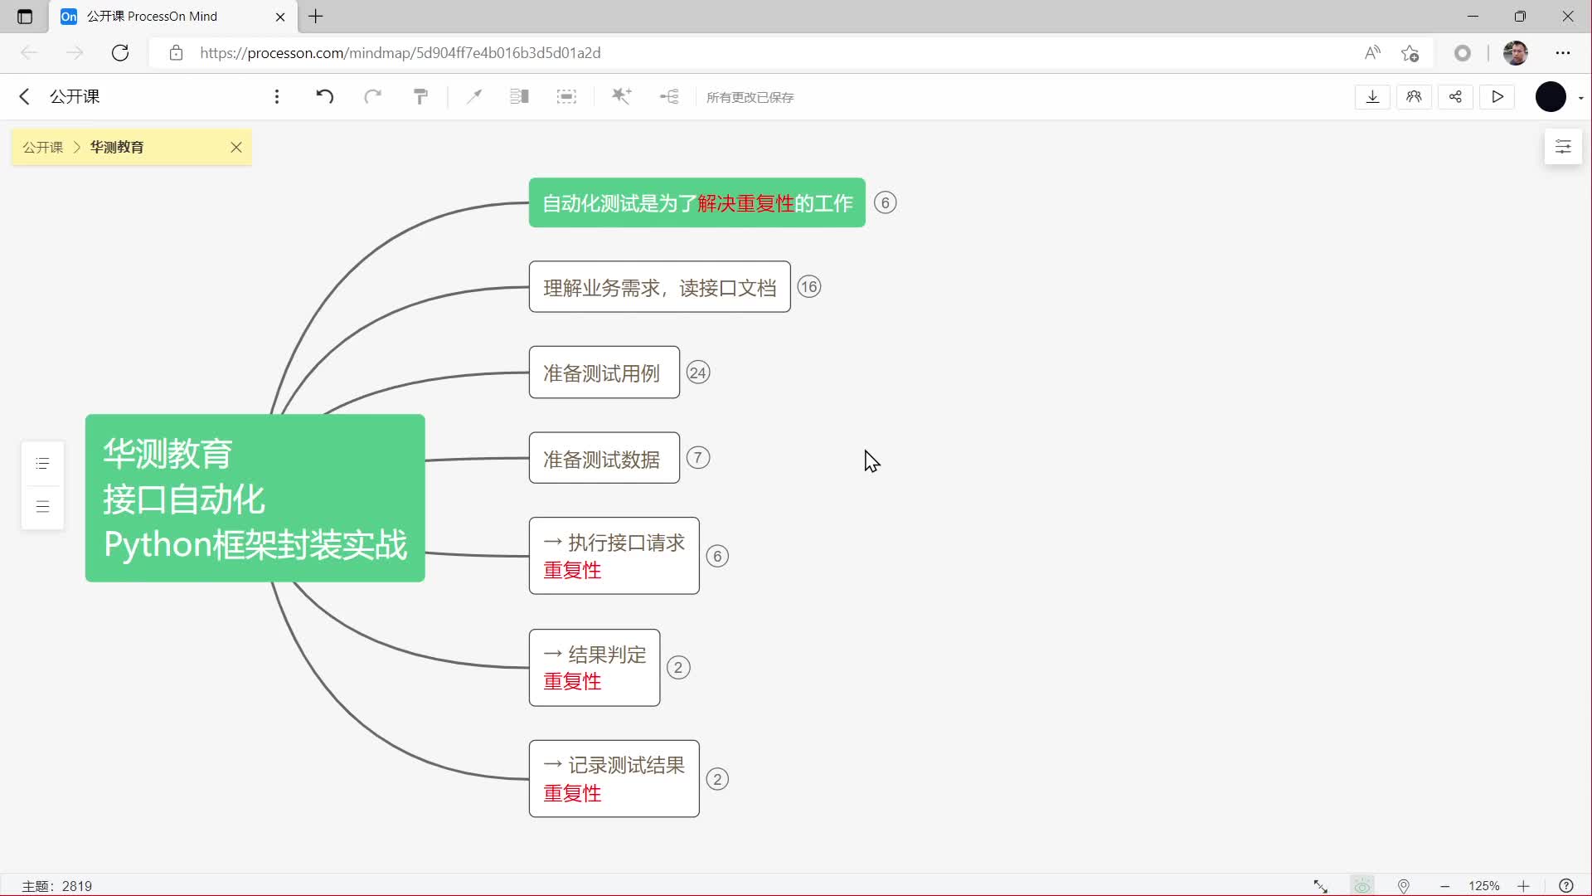Close the ProcessOn Mind browser tab
1592x896 pixels.
[280, 17]
